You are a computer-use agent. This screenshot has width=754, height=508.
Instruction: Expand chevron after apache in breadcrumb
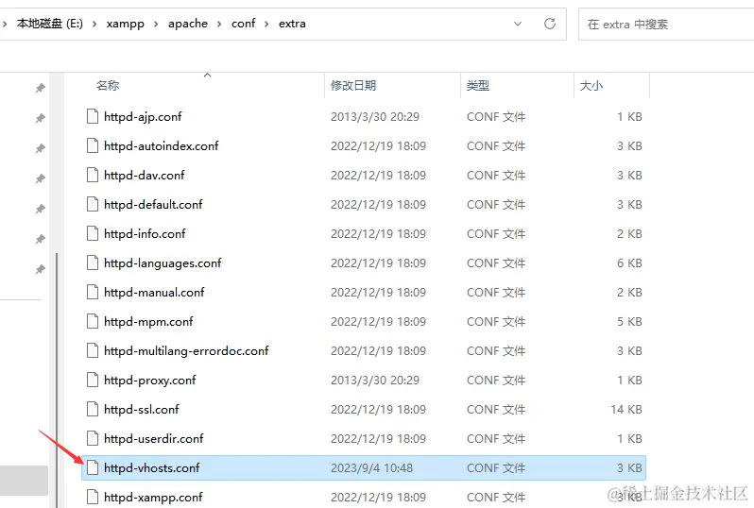point(219,24)
